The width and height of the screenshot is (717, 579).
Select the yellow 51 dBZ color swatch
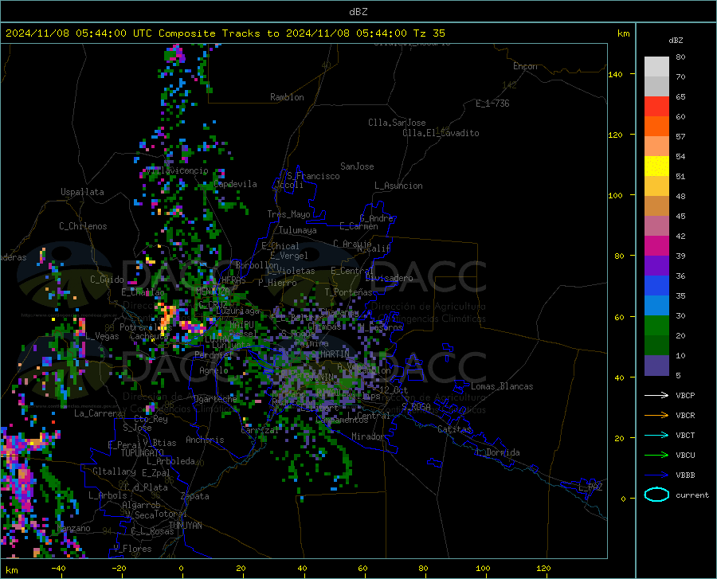[656, 166]
